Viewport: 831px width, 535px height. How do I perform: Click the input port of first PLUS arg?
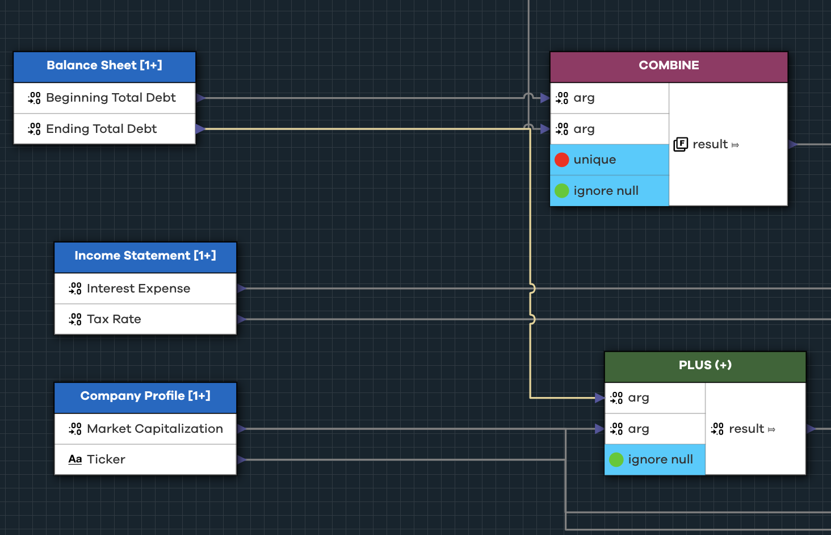tap(599, 398)
